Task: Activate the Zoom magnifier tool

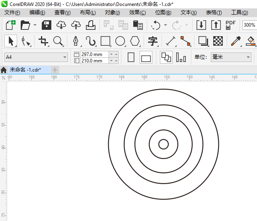Action: point(58,41)
